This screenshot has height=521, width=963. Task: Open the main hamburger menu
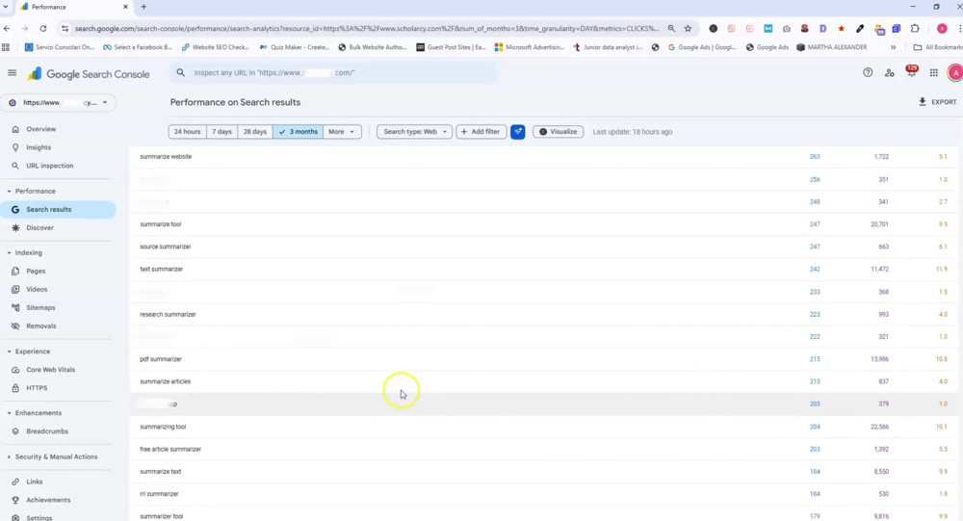click(12, 73)
